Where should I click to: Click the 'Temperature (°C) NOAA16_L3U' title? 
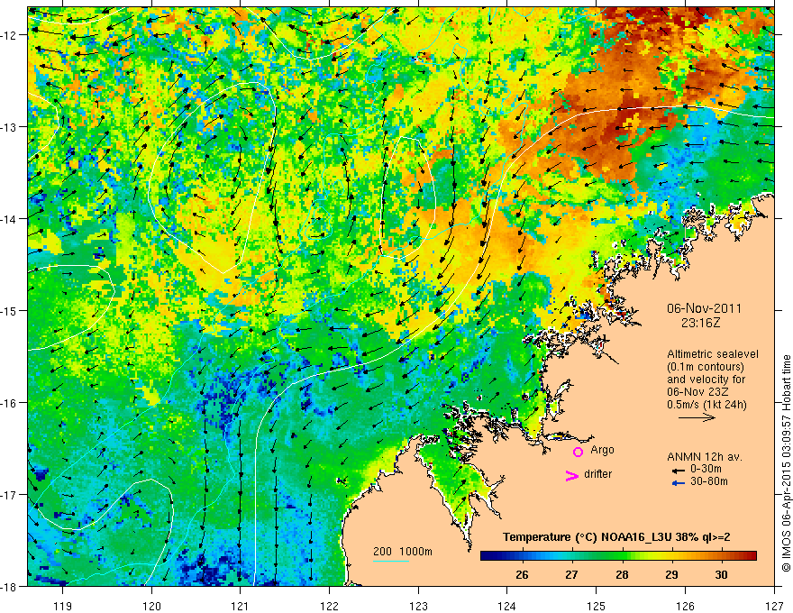[x=588, y=537]
